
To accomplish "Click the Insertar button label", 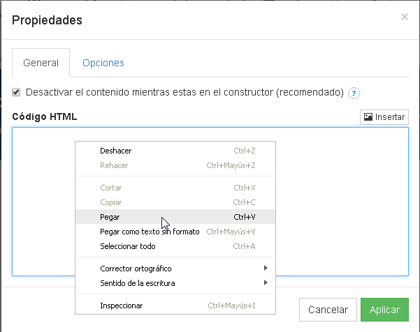I will coord(389,117).
